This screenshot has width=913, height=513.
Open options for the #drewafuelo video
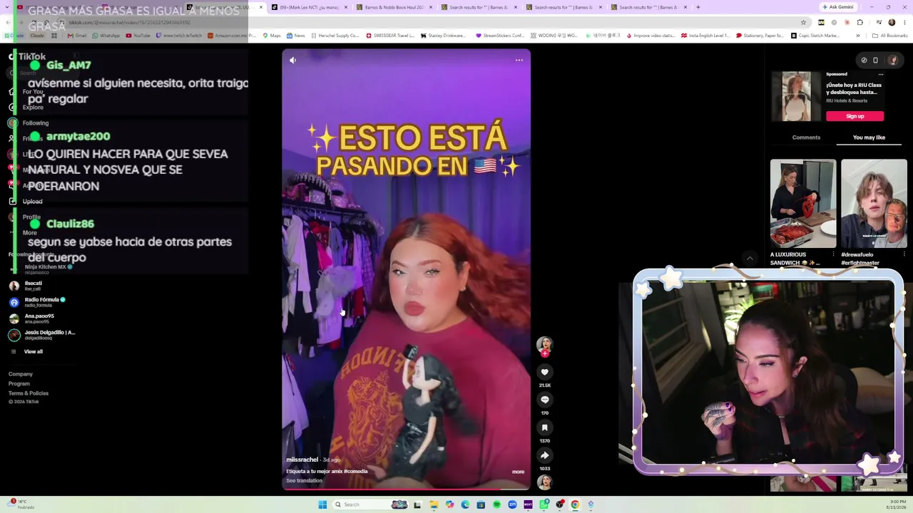pos(904,254)
